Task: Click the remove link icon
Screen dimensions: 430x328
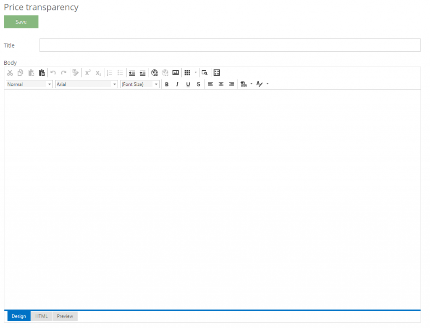Action: point(165,73)
